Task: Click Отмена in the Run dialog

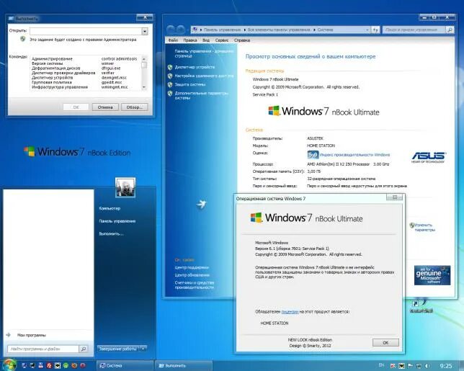Action: [105, 107]
